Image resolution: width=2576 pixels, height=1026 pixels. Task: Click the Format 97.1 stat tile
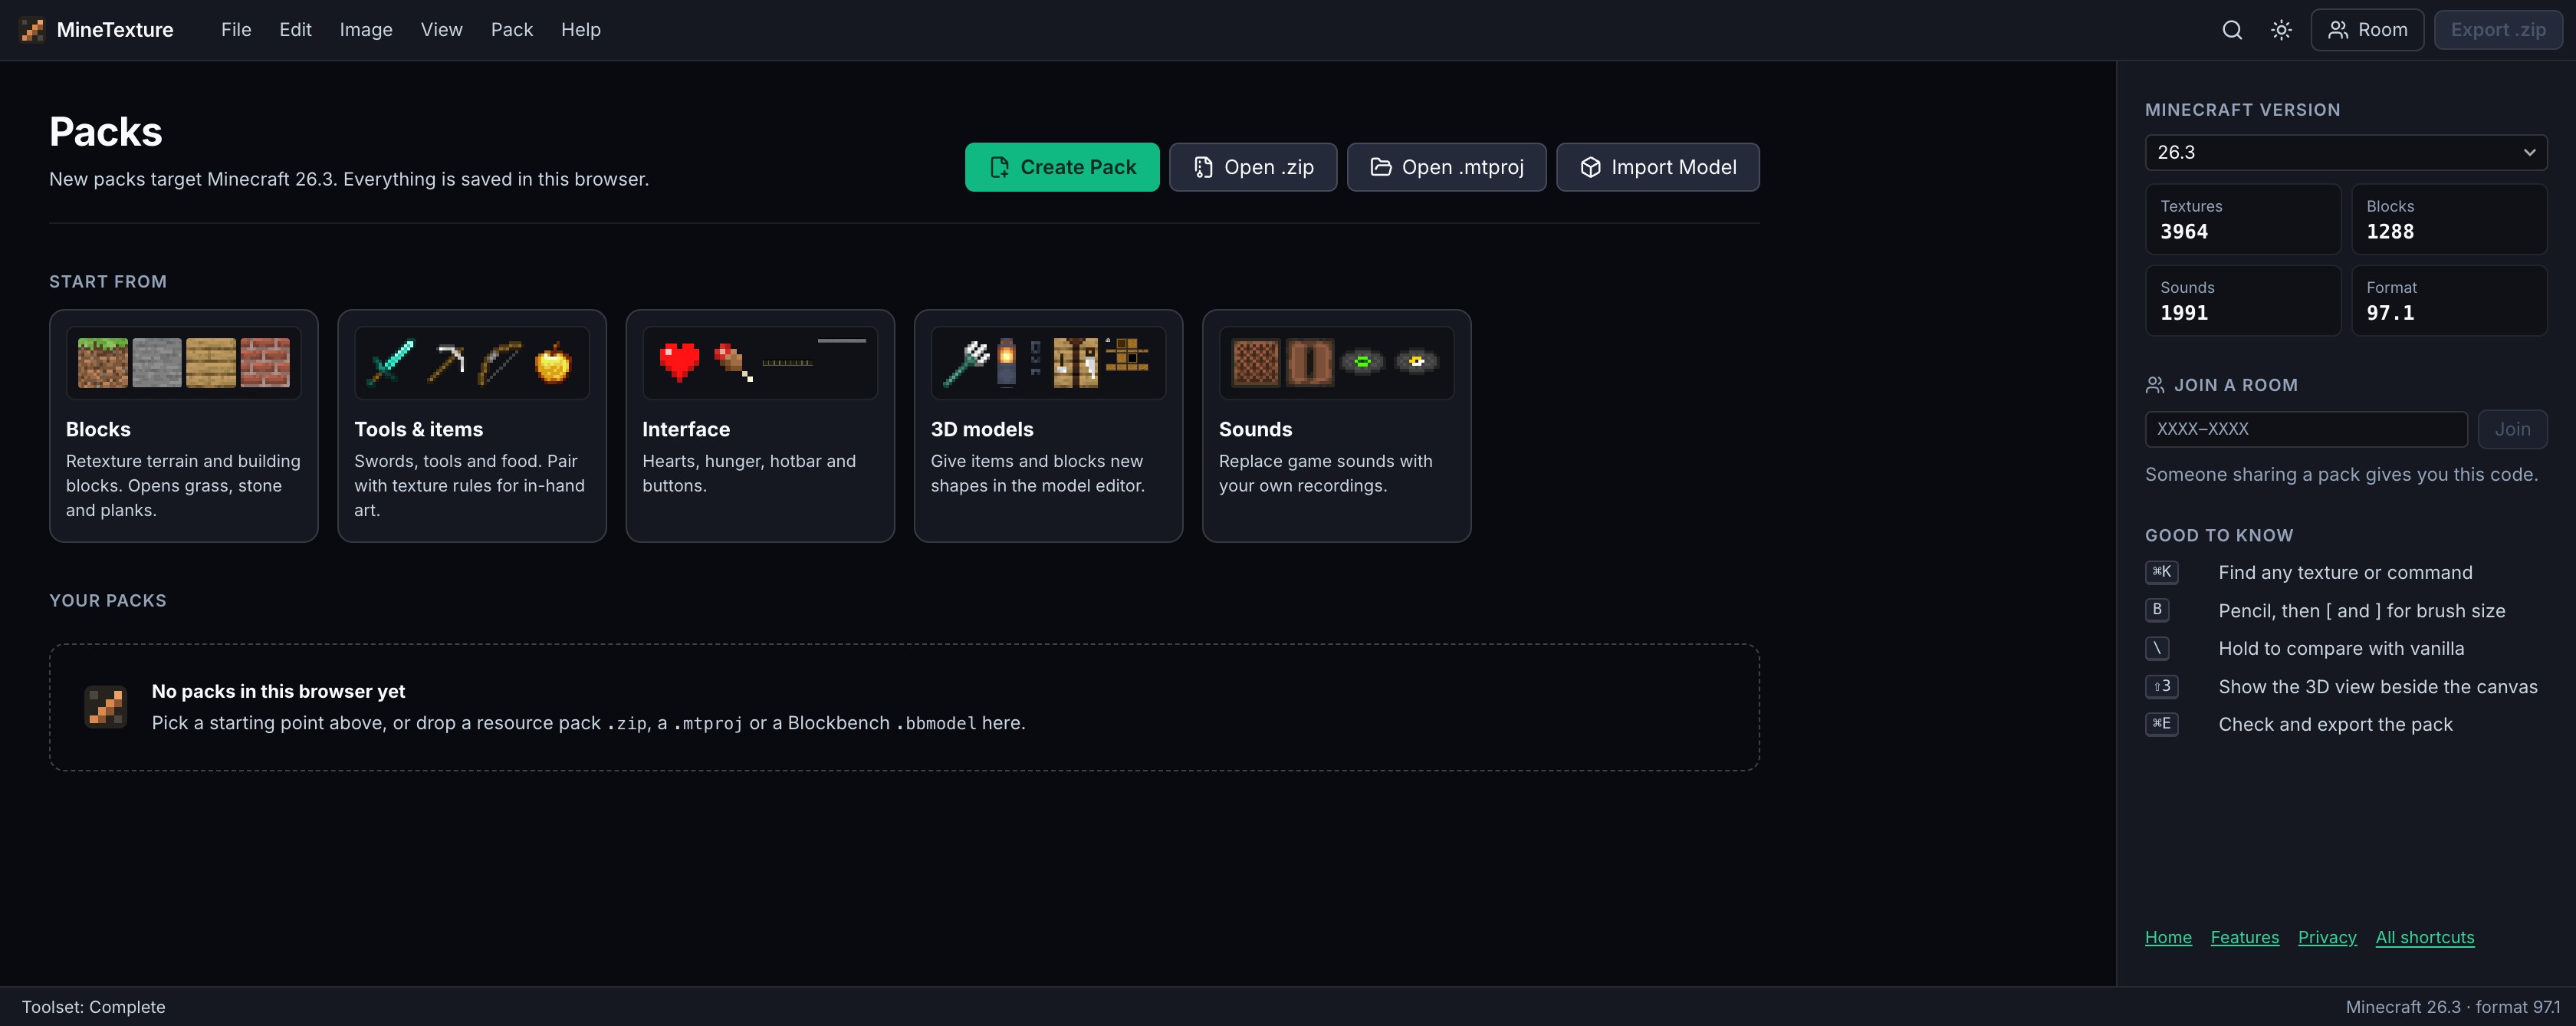pyautogui.click(x=2449, y=300)
